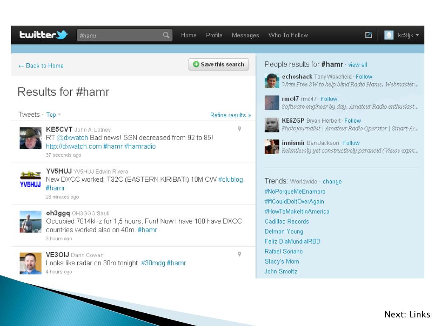Open the compose new tweet icon

(368, 35)
